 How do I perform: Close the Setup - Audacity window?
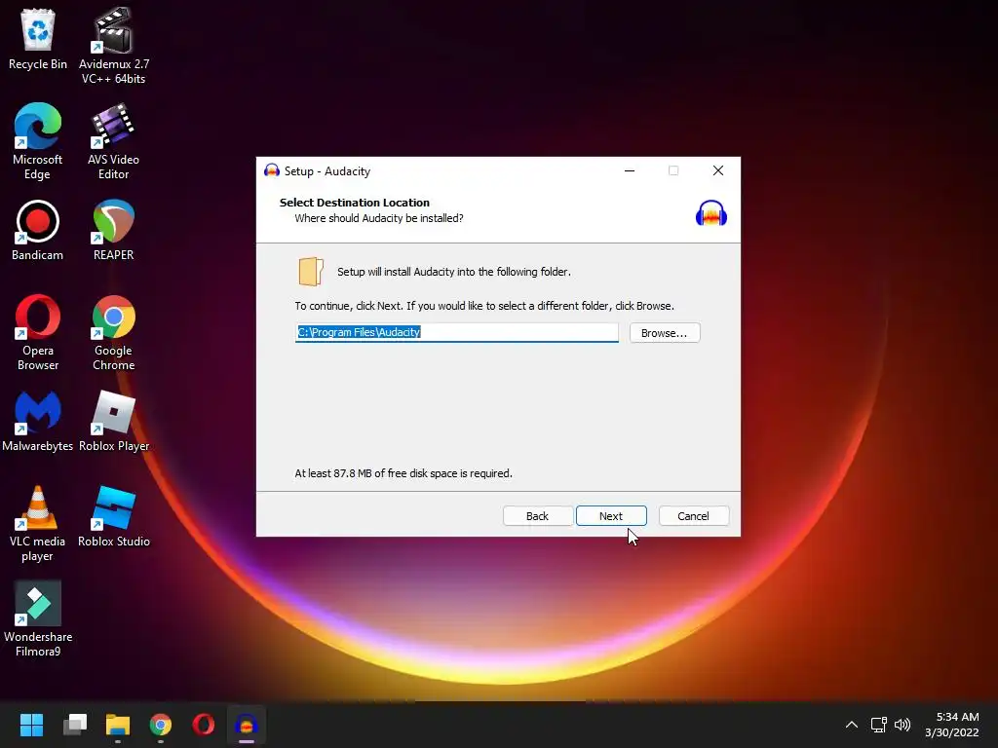[718, 170]
